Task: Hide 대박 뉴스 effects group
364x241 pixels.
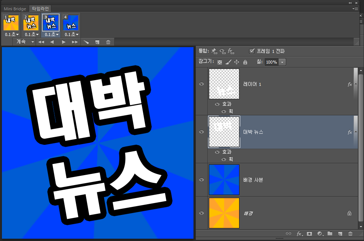Action: 217,152
